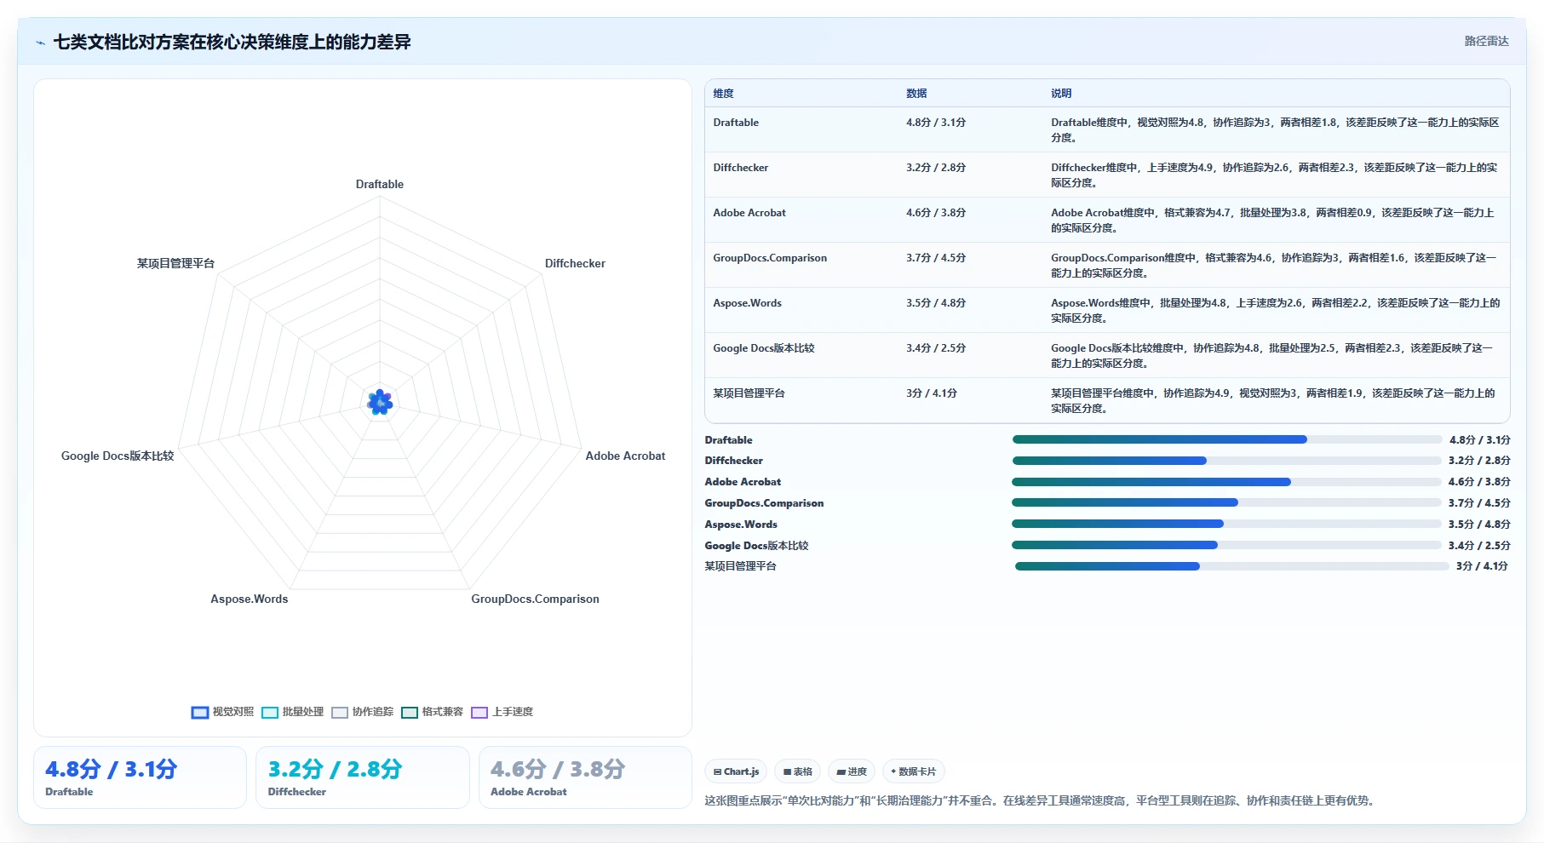Click the 数据 column header
1544x843 pixels.
coord(916,94)
